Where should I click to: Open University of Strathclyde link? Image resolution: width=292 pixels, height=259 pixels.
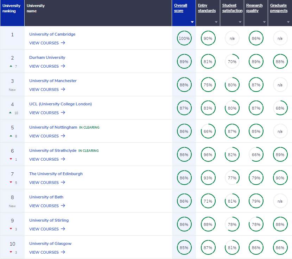[53, 150]
